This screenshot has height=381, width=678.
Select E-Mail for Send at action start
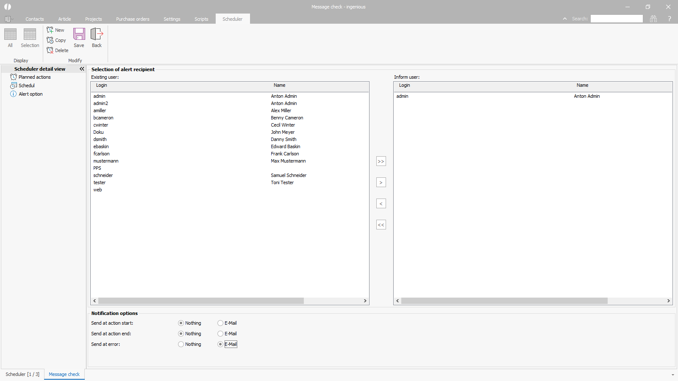[x=220, y=323]
